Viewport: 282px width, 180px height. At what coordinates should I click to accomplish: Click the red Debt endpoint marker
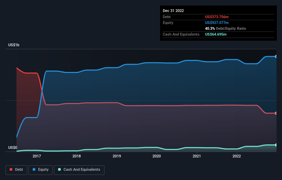click(276, 113)
